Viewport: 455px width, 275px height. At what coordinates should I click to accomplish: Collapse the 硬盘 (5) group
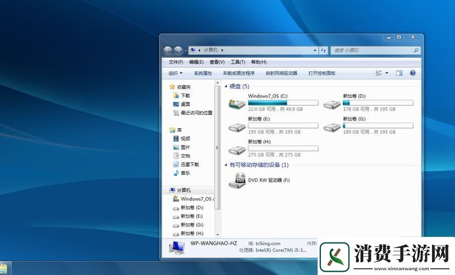(226, 86)
